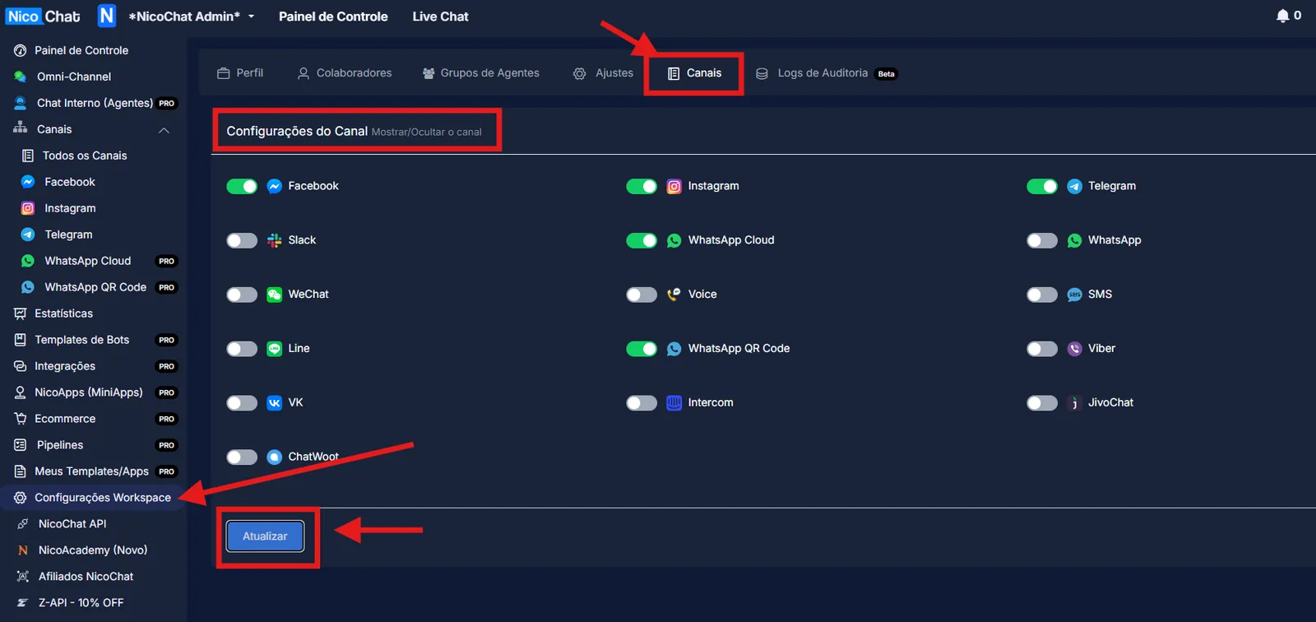Click the Ecommerce shopping cart icon

coord(21,419)
